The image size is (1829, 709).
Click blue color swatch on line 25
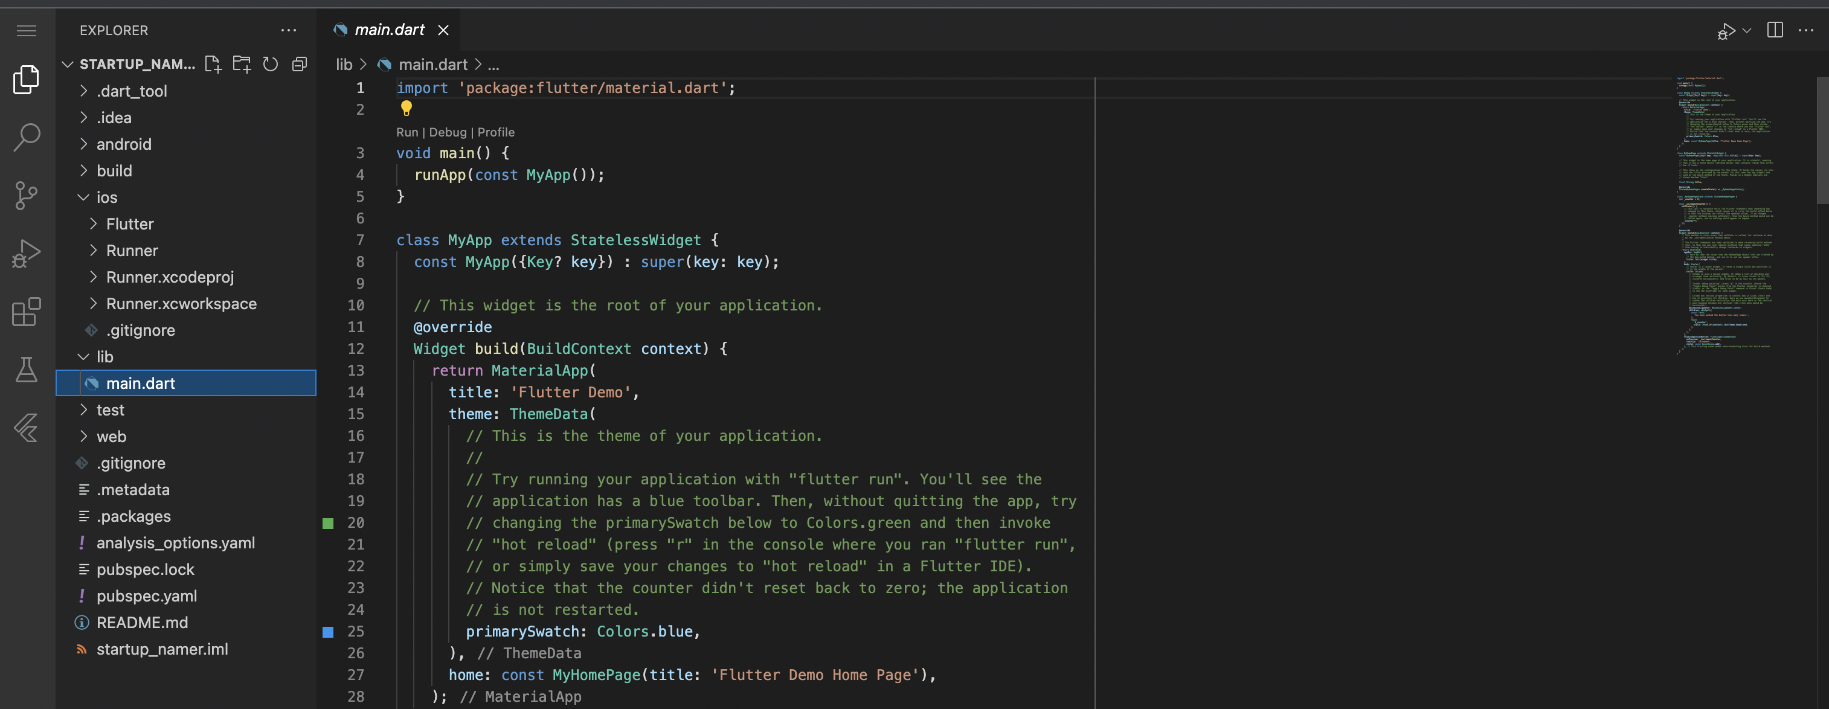coord(328,632)
